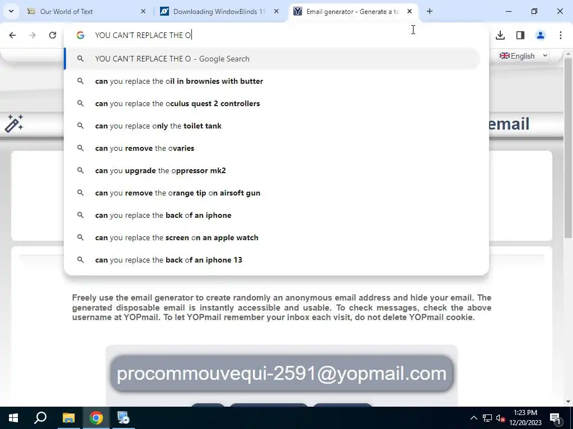Screen dimensions: 573x429
Task: Click search icon beside oil in brownies suggestion
Action: click(81, 81)
